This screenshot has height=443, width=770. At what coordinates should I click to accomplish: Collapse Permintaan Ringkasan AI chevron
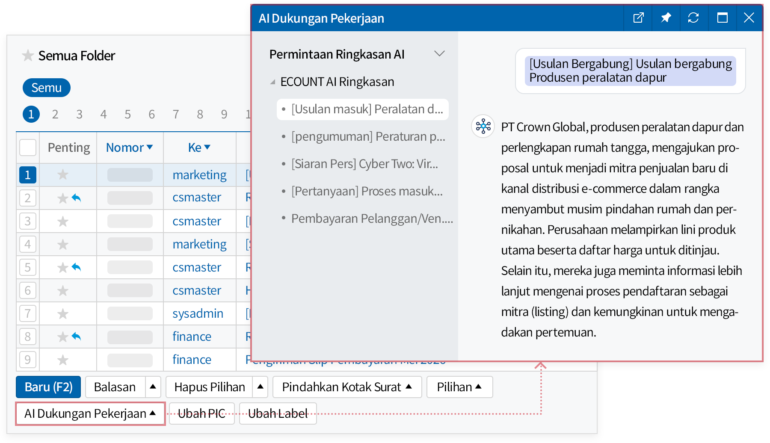439,54
